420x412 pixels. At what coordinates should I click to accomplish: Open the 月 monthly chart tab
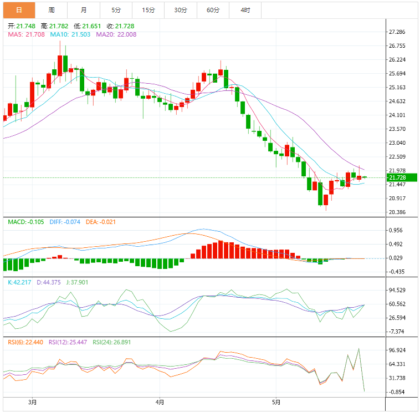pos(83,10)
